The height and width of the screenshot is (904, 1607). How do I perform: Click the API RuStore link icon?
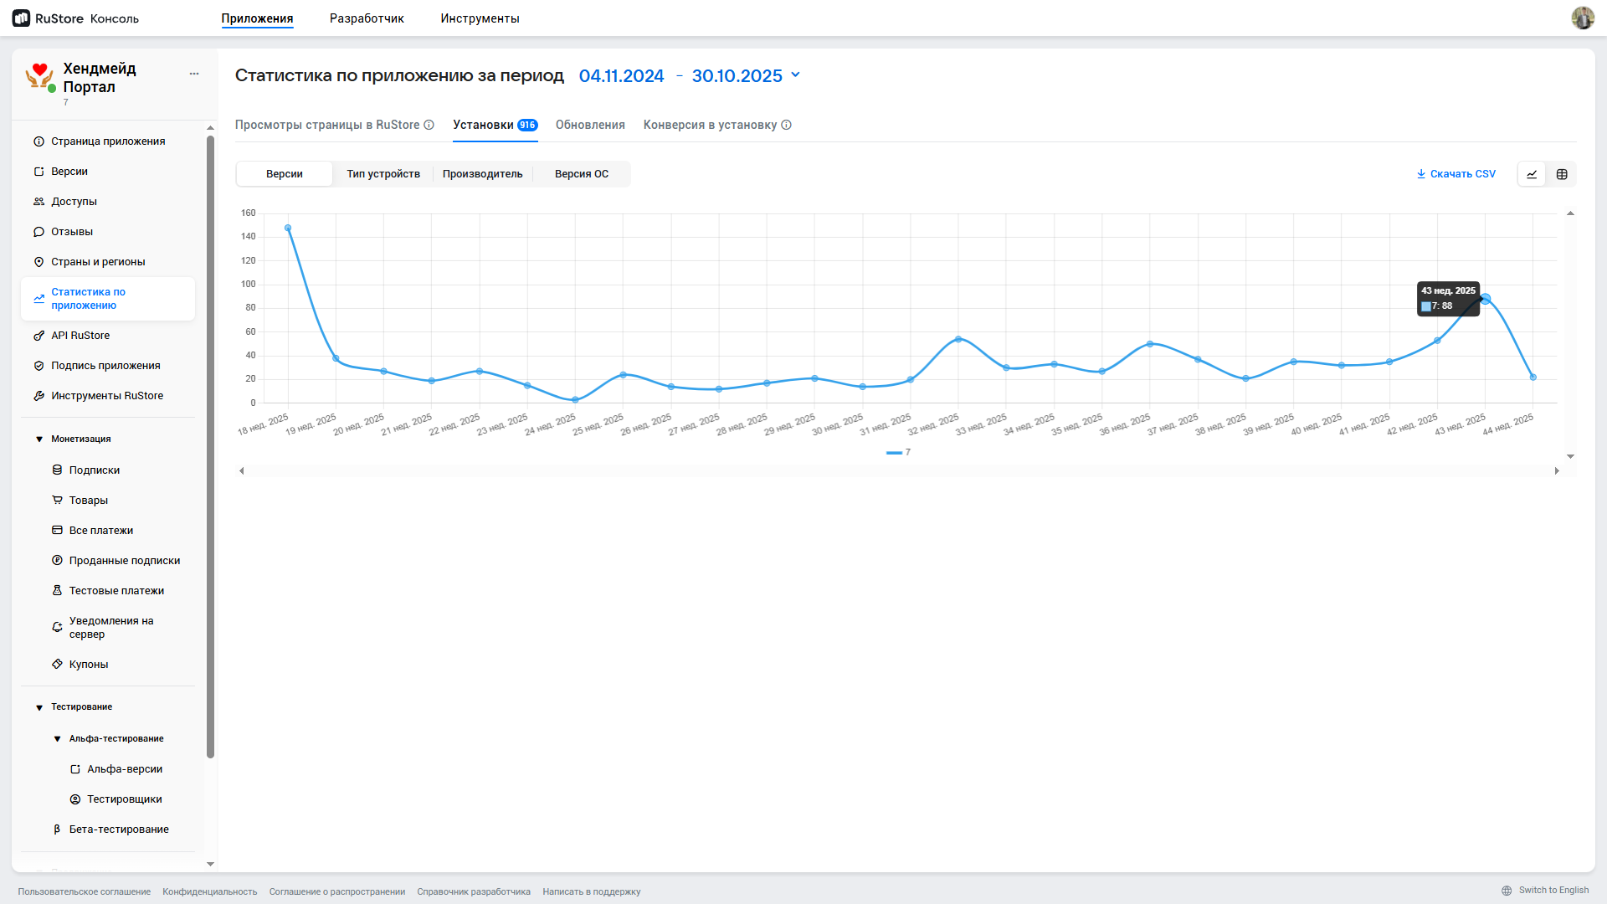pyautogui.click(x=39, y=336)
